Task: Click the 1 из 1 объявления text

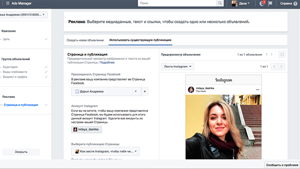Action: pyautogui.click(x=250, y=55)
